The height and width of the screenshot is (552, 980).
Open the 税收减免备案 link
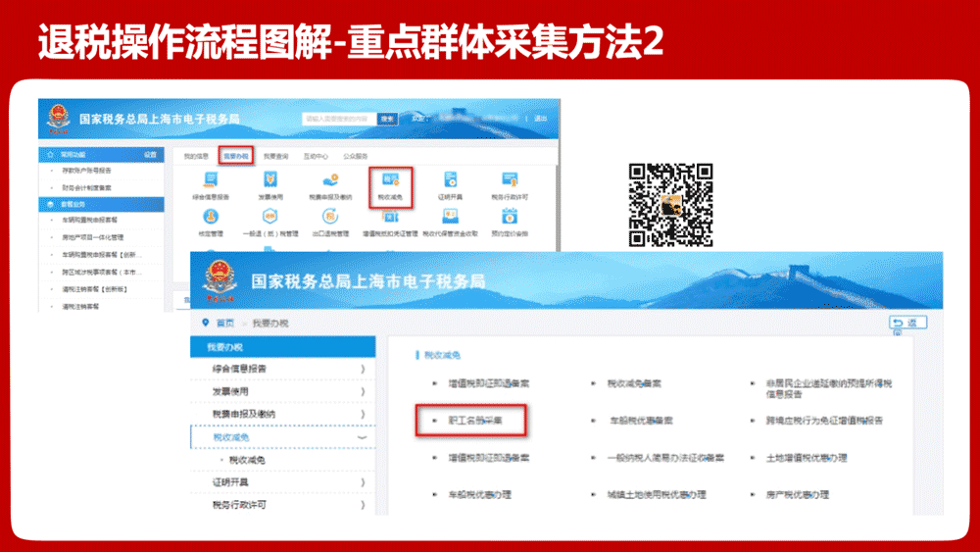click(x=634, y=383)
